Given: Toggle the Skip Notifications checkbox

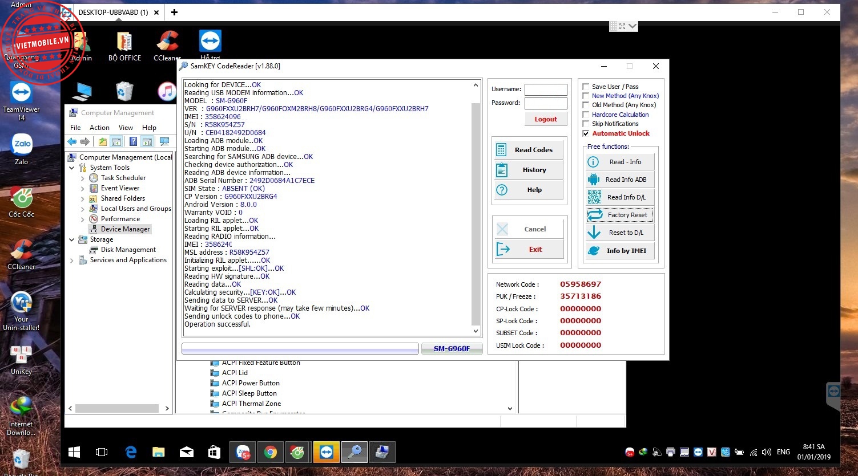Looking at the screenshot, I should 586,124.
